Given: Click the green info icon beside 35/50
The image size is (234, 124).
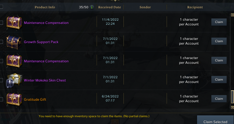Looking at the screenshot, I should coord(92,7).
